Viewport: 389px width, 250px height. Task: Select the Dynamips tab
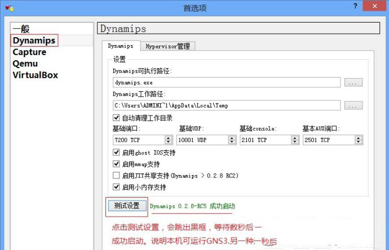pyautogui.click(x=121, y=46)
